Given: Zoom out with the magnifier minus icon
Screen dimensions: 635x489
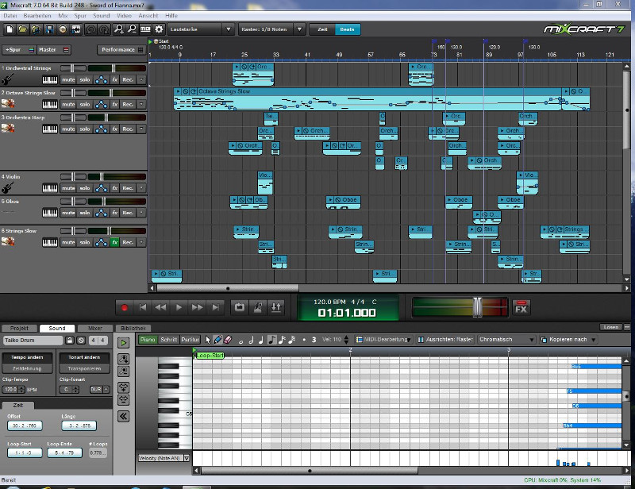Looking at the screenshot, I should click(x=132, y=29).
